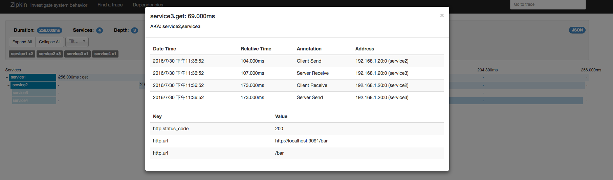
Task: Select the service1 x2 badge
Action: click(x=22, y=54)
